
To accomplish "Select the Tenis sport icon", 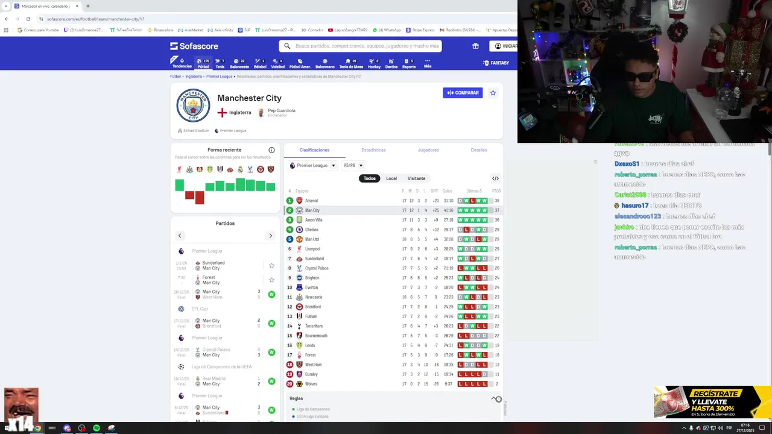I will tap(220, 63).
